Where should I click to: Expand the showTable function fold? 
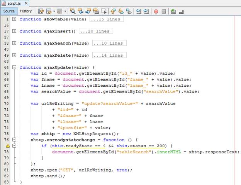(14, 19)
